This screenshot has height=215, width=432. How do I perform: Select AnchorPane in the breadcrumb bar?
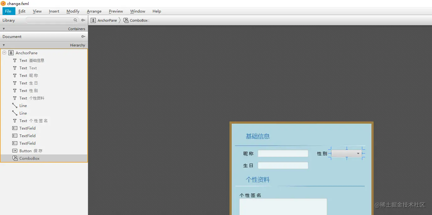107,20
